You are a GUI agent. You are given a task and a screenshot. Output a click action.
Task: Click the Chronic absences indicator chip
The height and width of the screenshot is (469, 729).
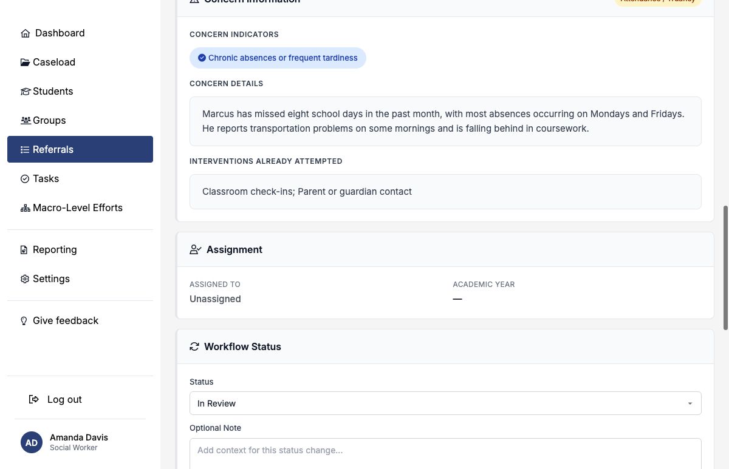click(278, 58)
